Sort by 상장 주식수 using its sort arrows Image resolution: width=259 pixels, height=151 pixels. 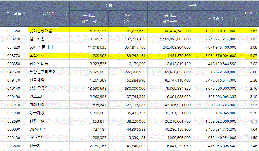[144, 18]
